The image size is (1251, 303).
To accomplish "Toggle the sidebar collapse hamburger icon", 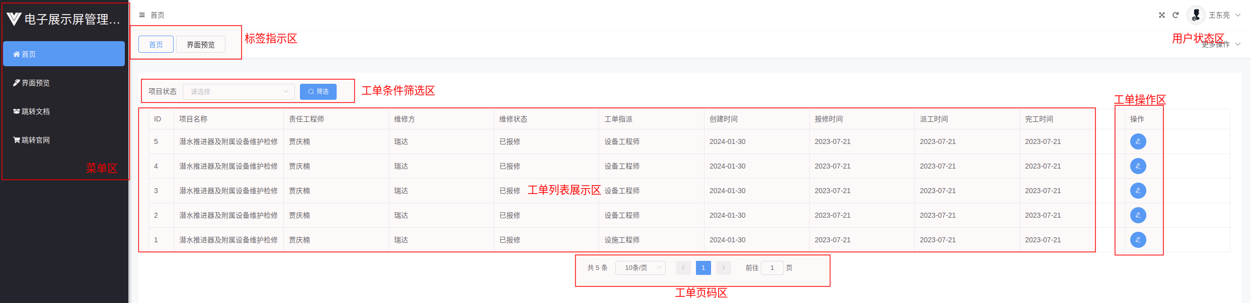I will pyautogui.click(x=142, y=15).
